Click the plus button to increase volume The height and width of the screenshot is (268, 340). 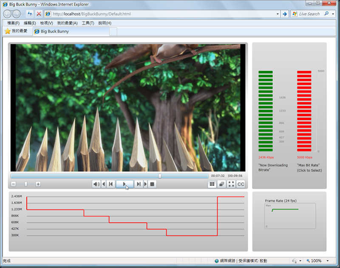(x=38, y=184)
